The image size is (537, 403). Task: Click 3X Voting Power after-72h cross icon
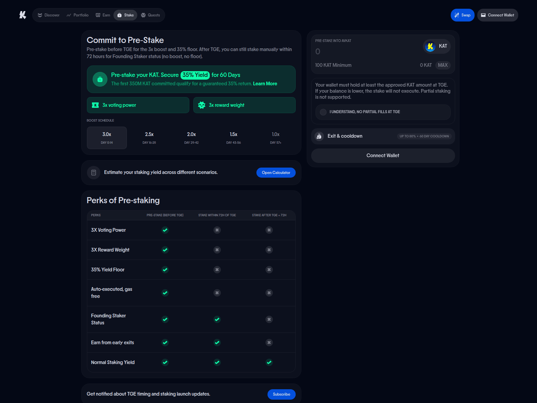[x=269, y=230]
